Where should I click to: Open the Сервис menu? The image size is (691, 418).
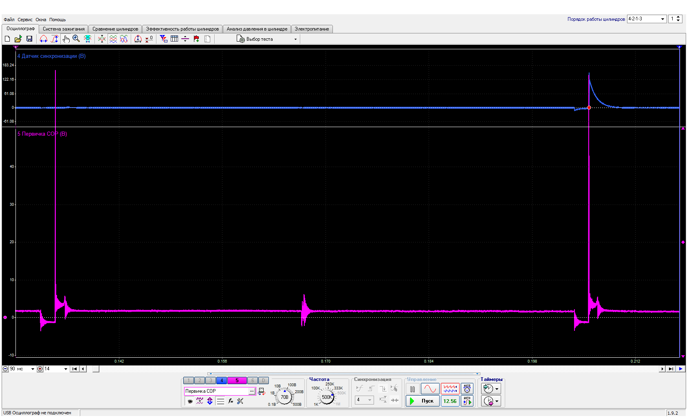[x=25, y=20]
